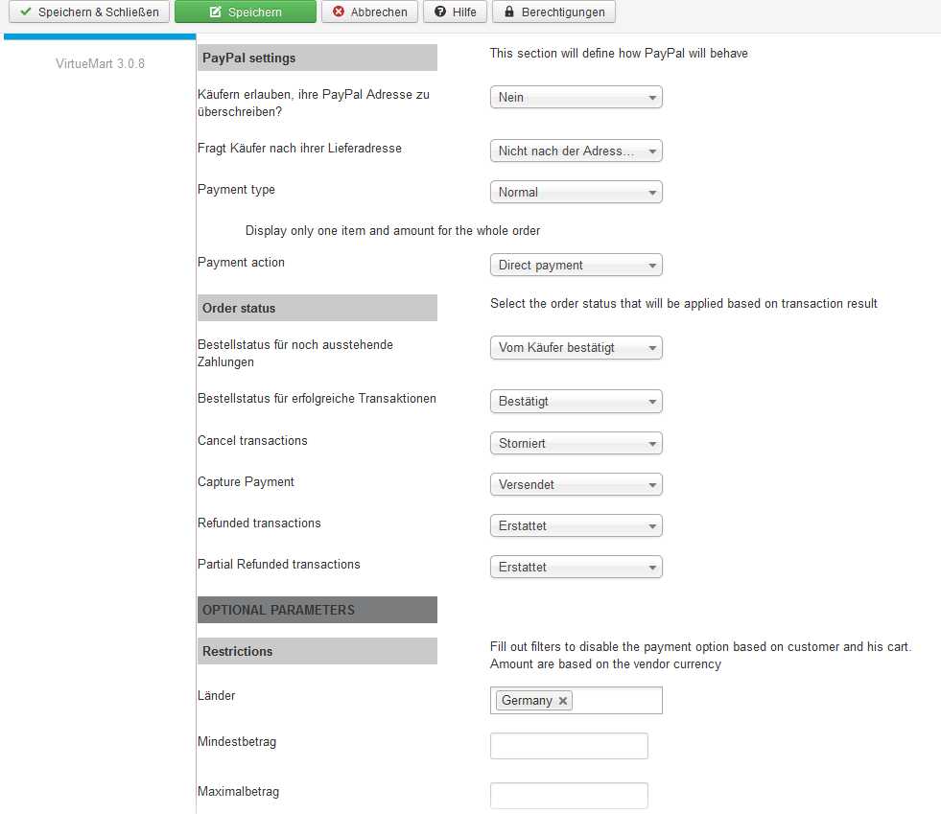Focus the Maximalbetrag input field

[x=569, y=796]
